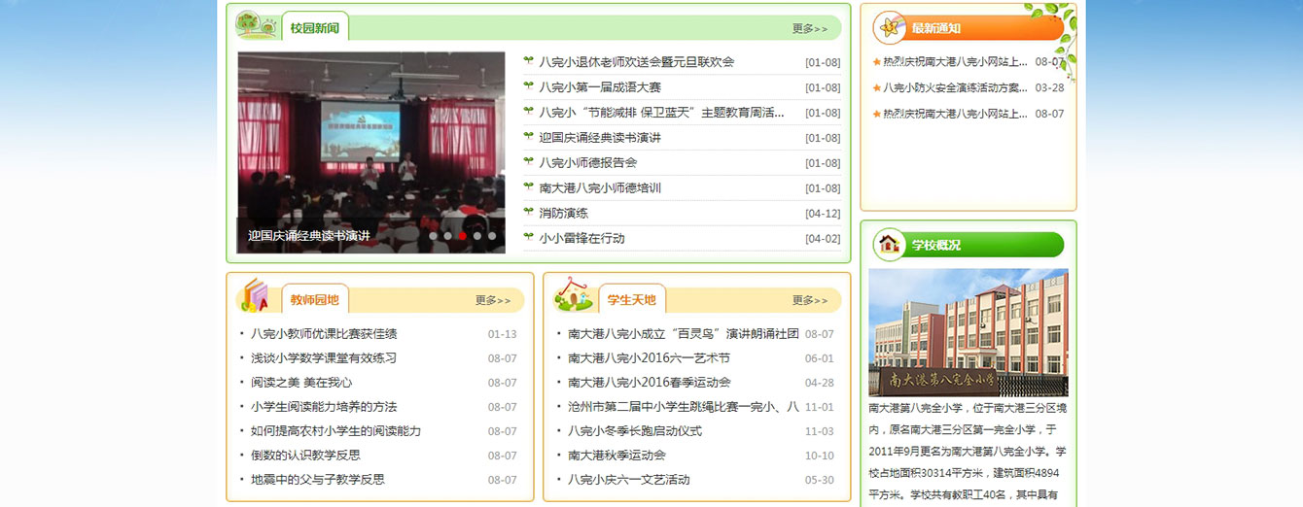
Task: Click the date 11-03 beside 冬季长跑启动仪式
Action: click(x=820, y=431)
